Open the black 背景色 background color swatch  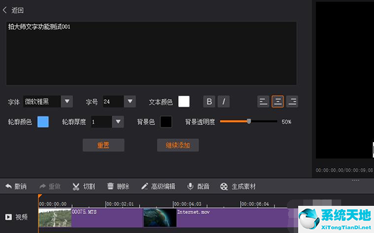coord(166,122)
